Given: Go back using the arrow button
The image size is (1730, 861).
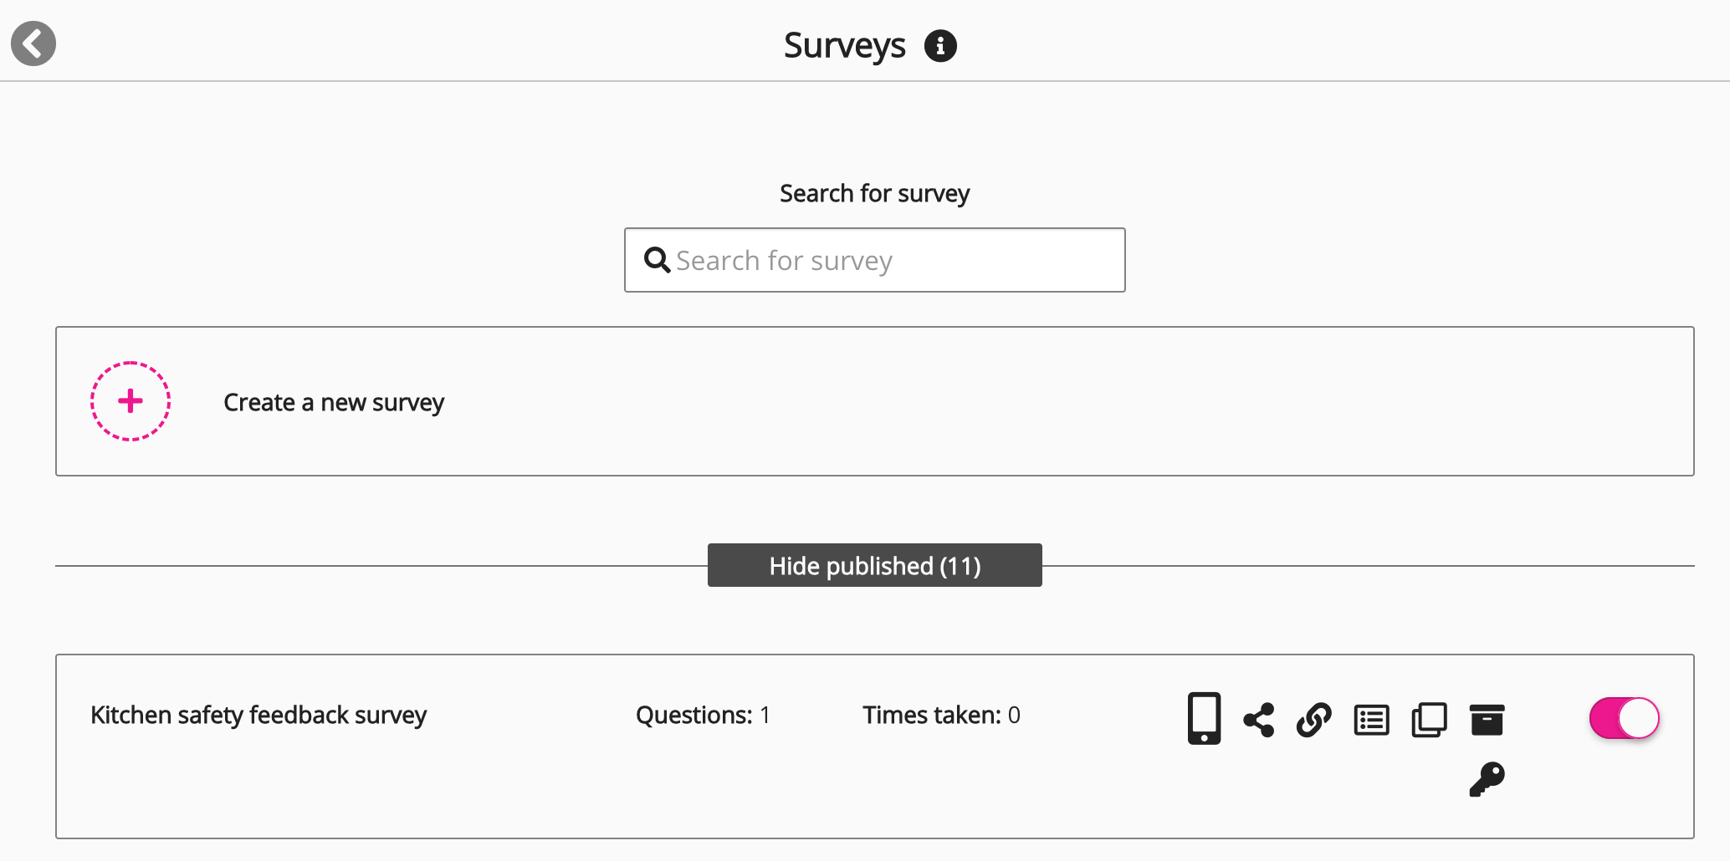Looking at the screenshot, I should coord(33,43).
